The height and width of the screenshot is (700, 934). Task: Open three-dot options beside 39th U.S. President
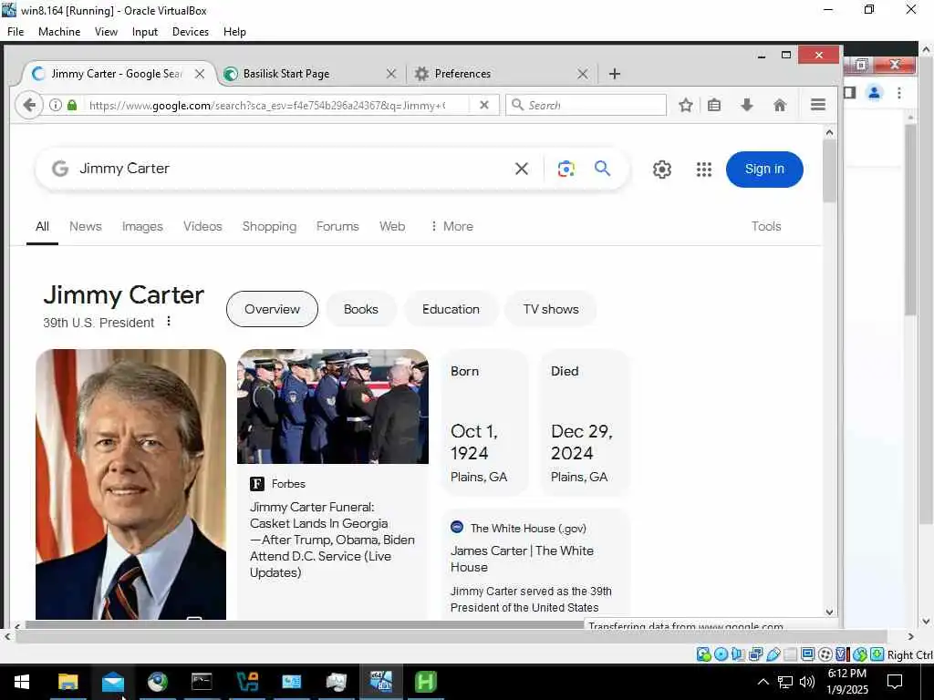(x=169, y=322)
